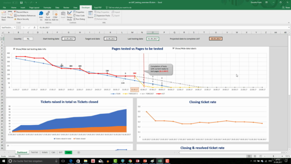Start Record Macro
The image size is (291, 164).
click(21, 12)
